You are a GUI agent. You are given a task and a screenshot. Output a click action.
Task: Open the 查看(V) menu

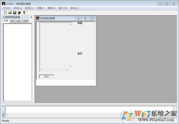[52, 8]
